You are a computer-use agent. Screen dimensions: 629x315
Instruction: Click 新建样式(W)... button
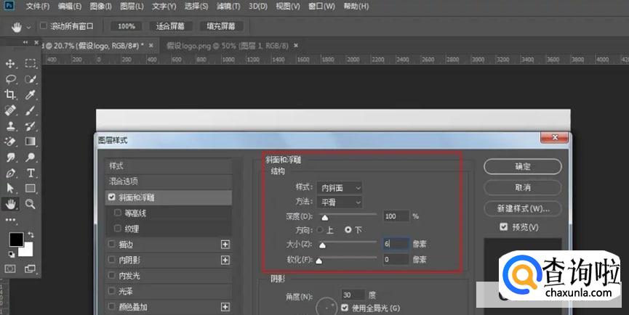coord(523,208)
